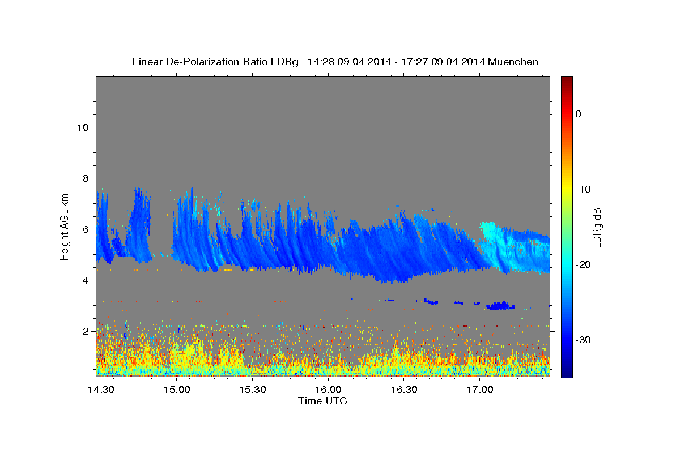Click the '14:30' time axis label
The width and height of the screenshot is (680, 453).
[x=102, y=390]
